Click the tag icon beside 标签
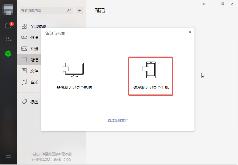 pyautogui.click(x=24, y=102)
